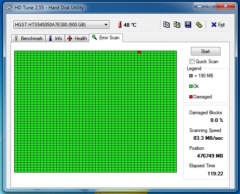This screenshot has width=240, height=194.
Task: Click the blue X Exit icon
Action: point(214,25)
